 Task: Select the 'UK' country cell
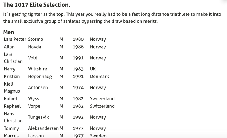point(93,69)
